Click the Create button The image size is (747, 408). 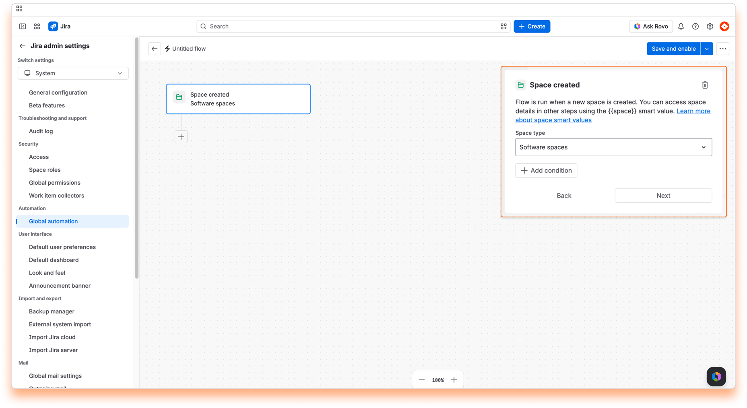(x=532, y=26)
